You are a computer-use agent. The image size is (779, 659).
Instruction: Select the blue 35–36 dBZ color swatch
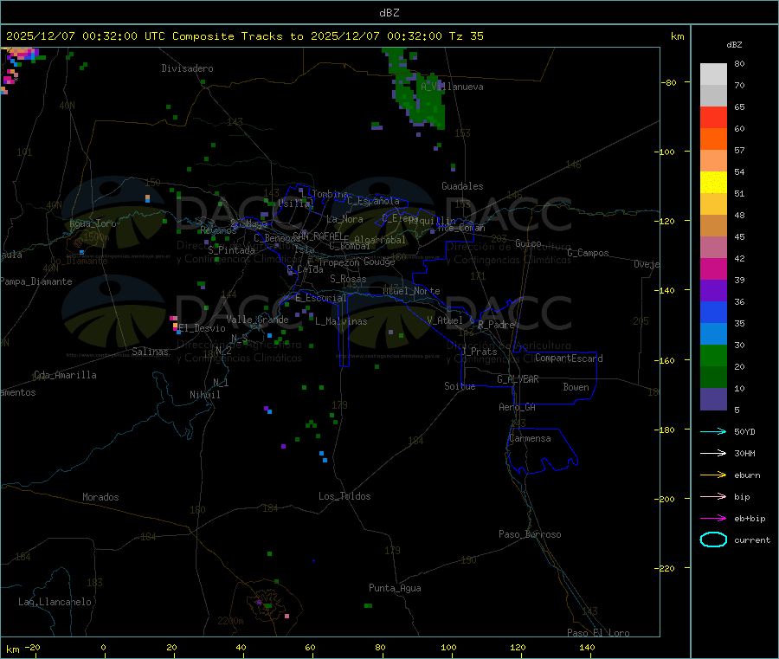713,312
